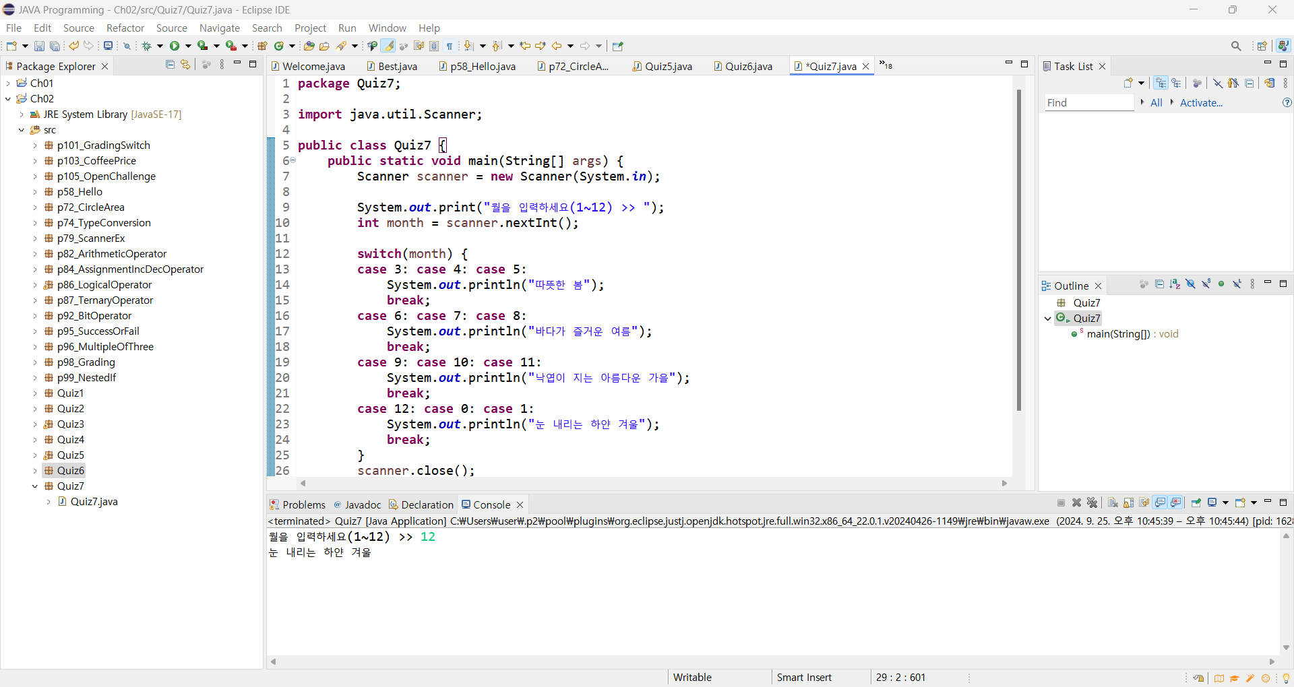Image resolution: width=1294 pixels, height=687 pixels.
Task: Click Next Annotation toolbar icon
Action: tap(468, 46)
